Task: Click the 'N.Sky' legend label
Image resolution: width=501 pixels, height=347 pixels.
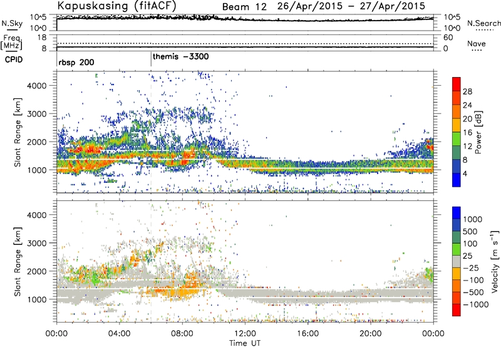Action: click(x=12, y=23)
